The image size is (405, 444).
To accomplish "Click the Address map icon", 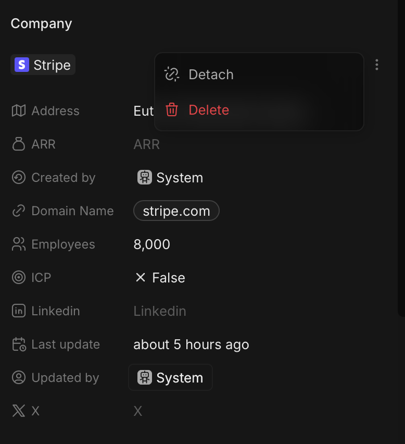I will (19, 111).
